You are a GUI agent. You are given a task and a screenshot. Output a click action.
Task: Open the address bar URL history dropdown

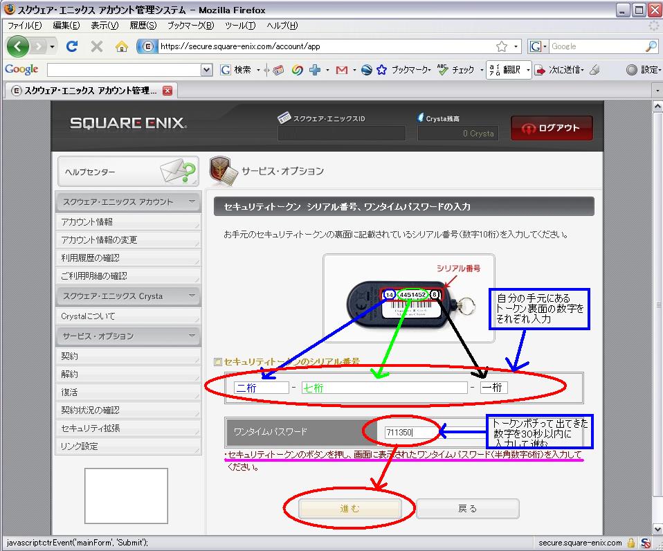coord(516,46)
